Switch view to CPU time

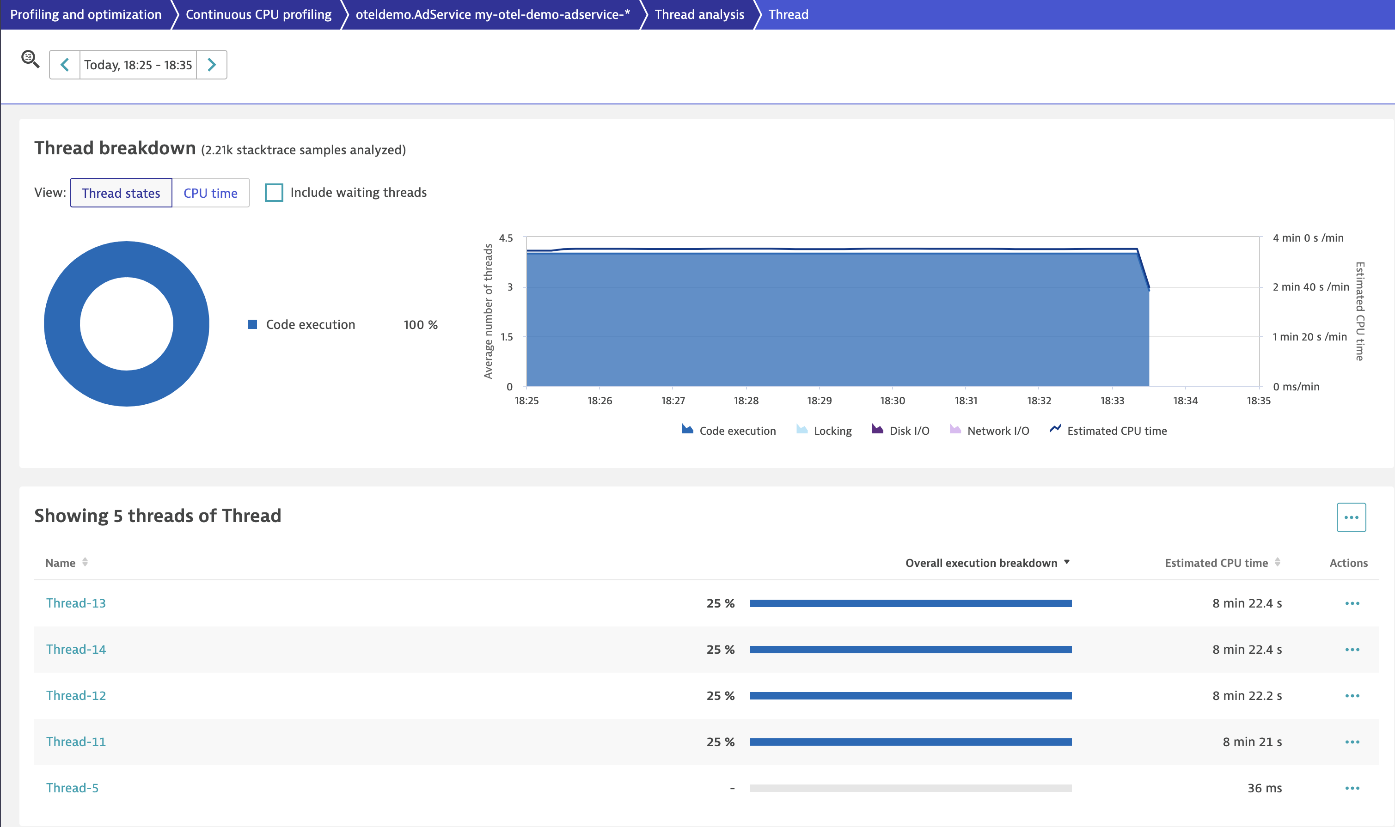[210, 194]
